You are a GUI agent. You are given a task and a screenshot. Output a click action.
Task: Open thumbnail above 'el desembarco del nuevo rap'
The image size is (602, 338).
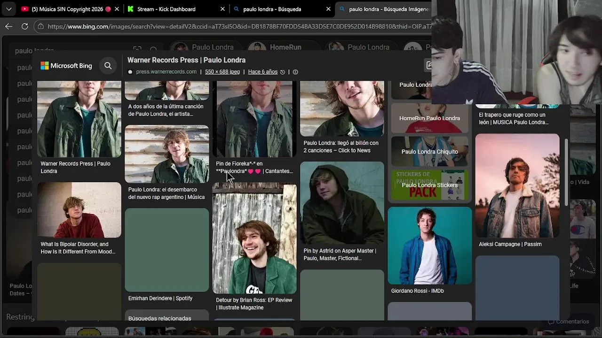pyautogui.click(x=166, y=154)
